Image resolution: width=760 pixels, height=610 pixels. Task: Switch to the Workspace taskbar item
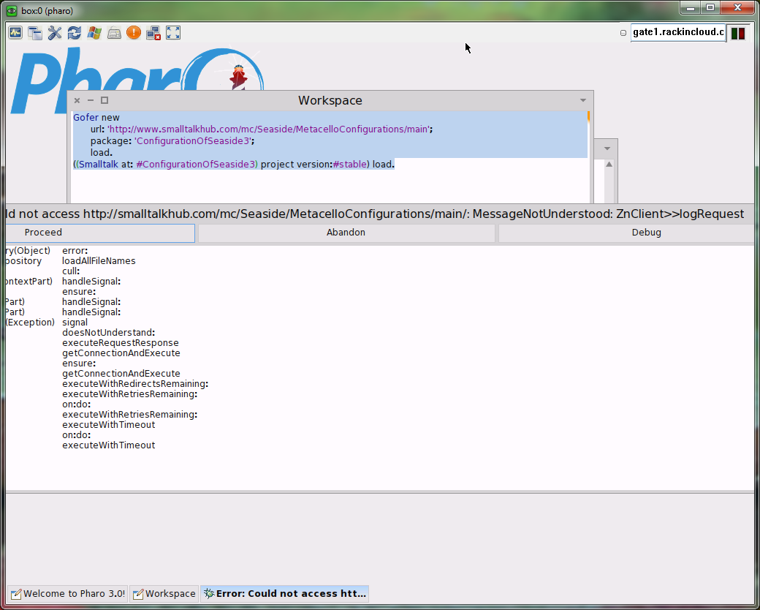[164, 593]
